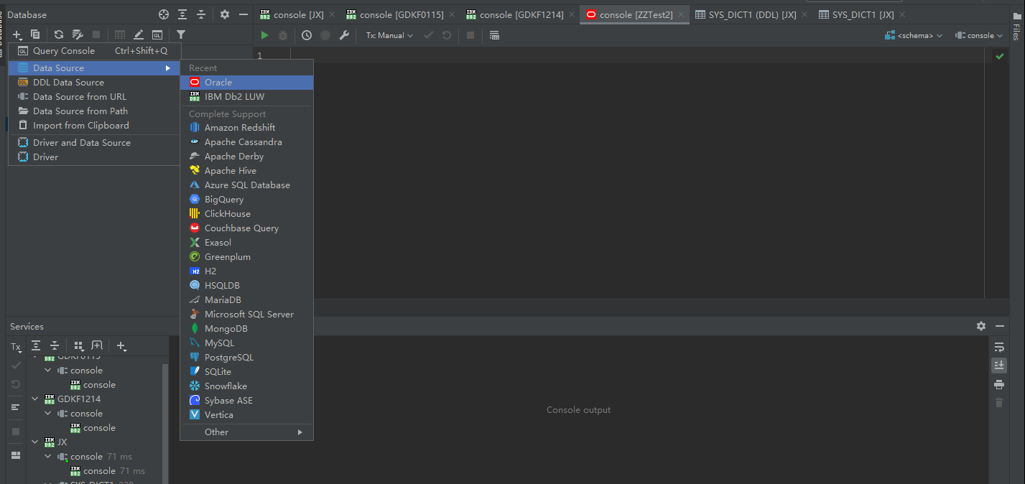Open execution history with the clock icon

(x=305, y=34)
